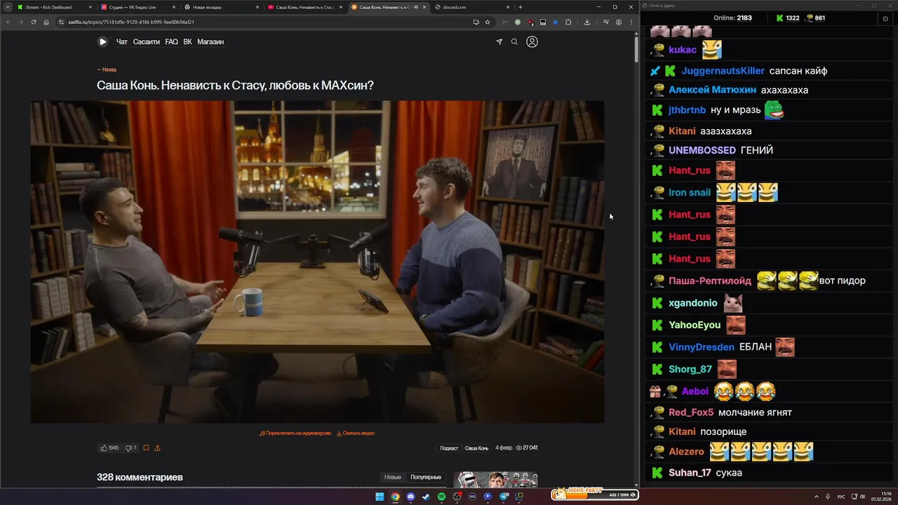This screenshot has width=898, height=505.
Task: Click the taskbar speaker volume icon
Action: (862, 497)
